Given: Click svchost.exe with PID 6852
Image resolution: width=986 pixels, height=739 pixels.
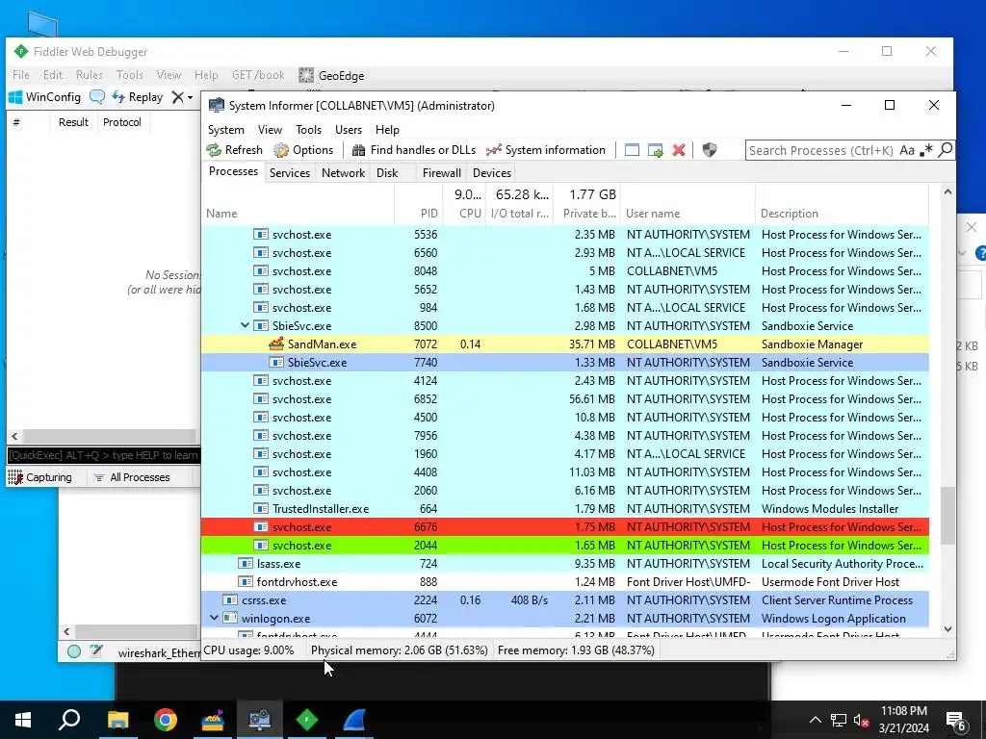Looking at the screenshot, I should click(x=564, y=399).
